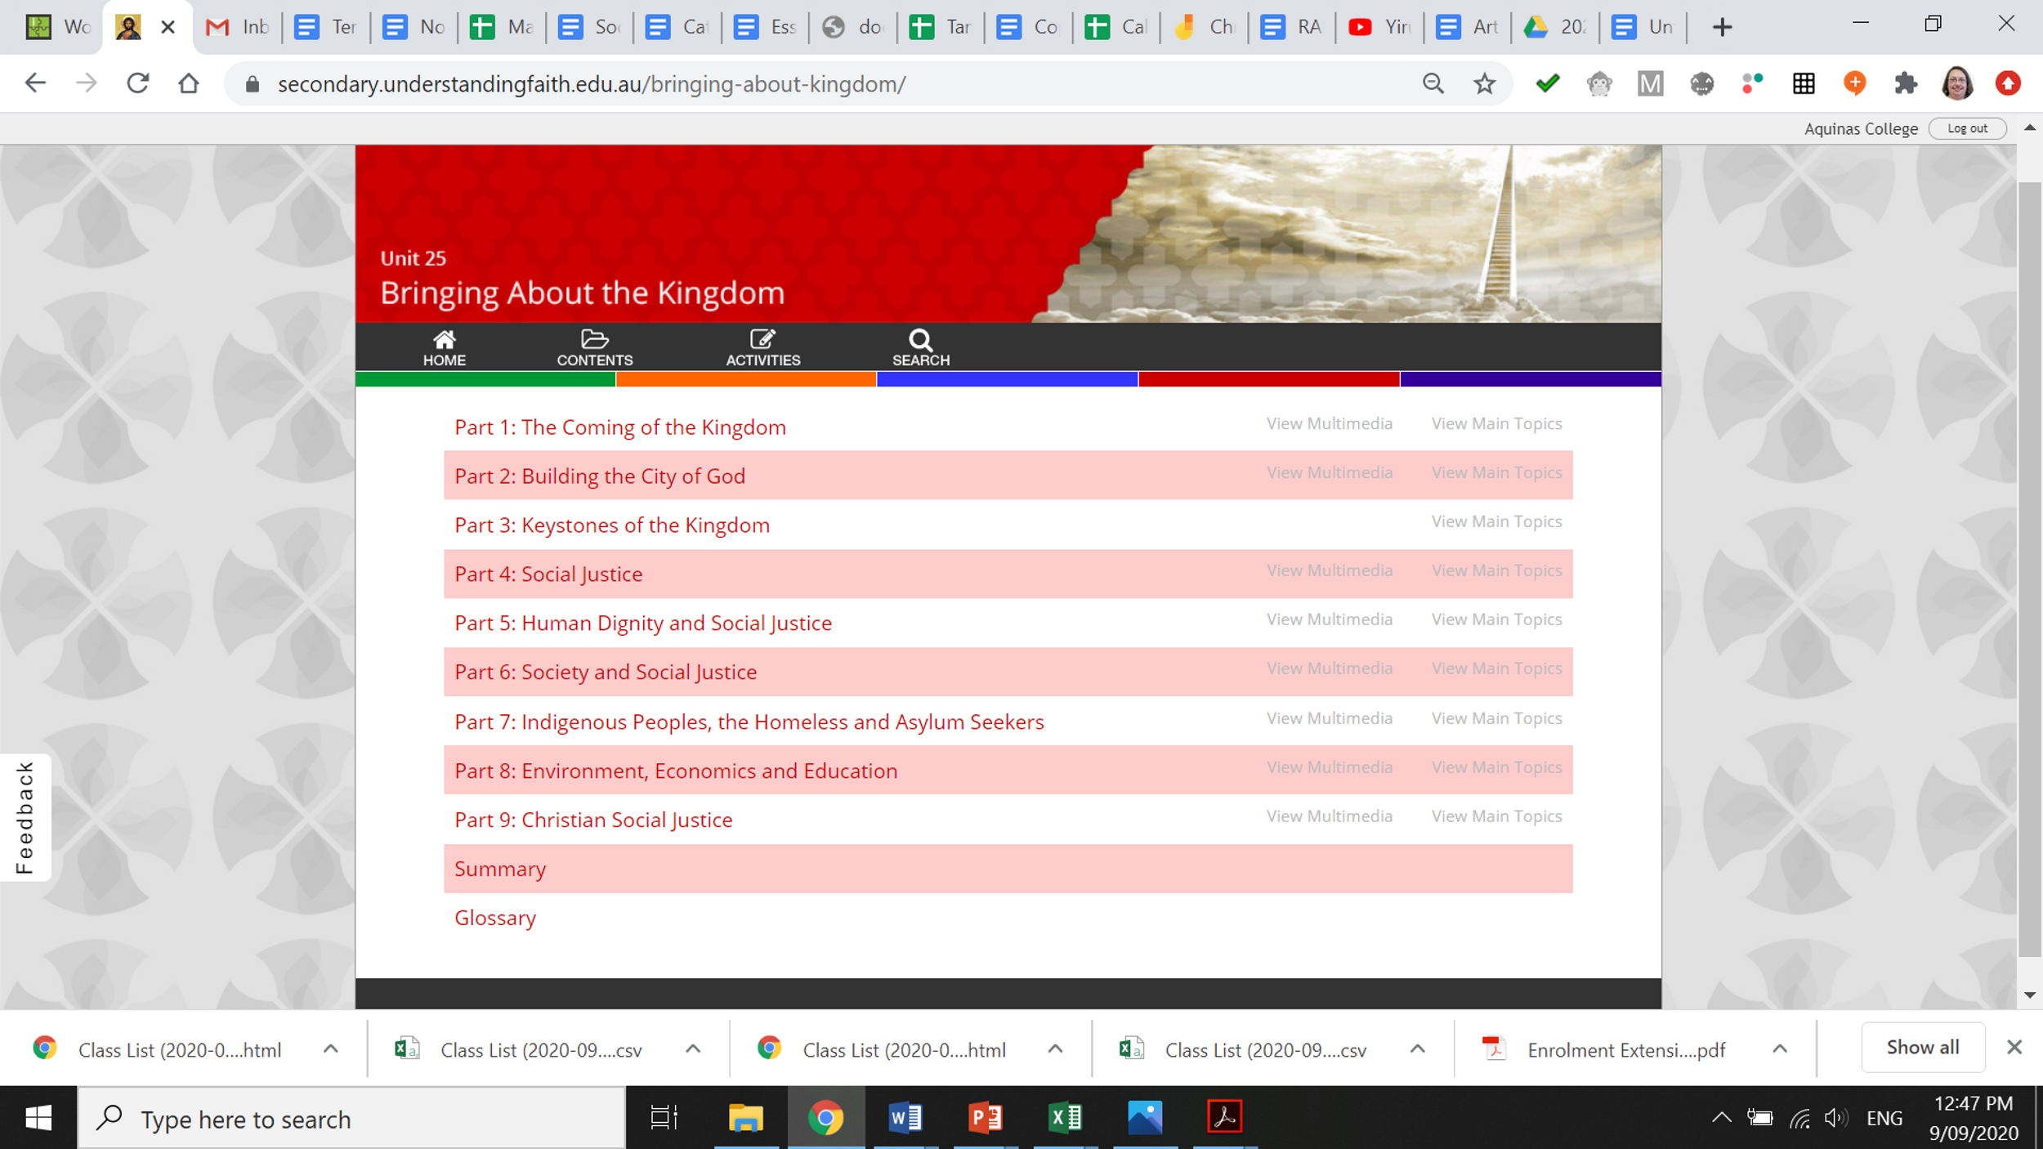Switch to the Gmail Inbox tab
The height and width of the screenshot is (1149, 2043).
pos(237,27)
